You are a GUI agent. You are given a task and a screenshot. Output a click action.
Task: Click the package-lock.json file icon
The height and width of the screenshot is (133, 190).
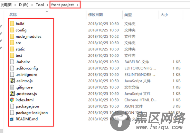pos(12,113)
